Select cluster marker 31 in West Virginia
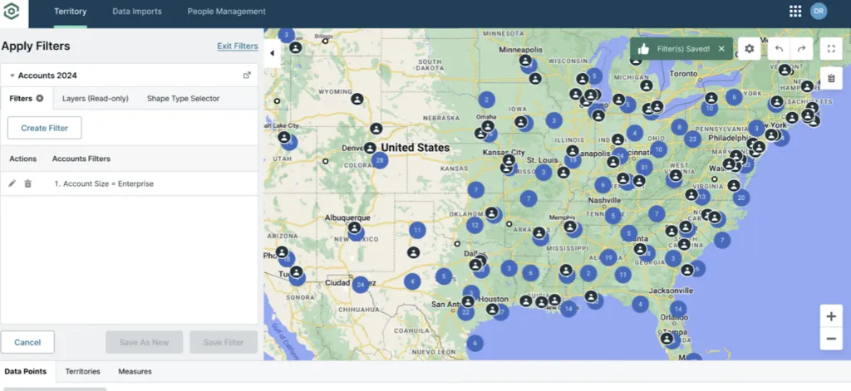851x391 pixels. click(x=644, y=167)
